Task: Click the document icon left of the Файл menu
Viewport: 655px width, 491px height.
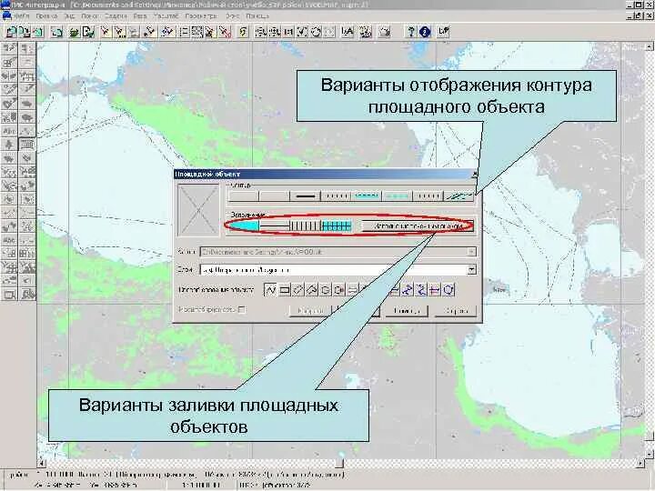Action: (6, 15)
